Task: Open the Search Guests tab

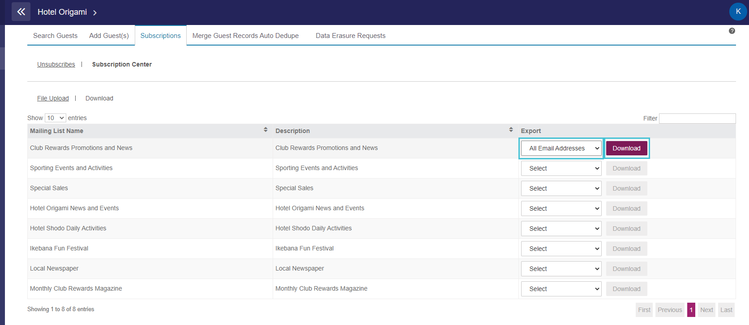Action: pos(55,36)
